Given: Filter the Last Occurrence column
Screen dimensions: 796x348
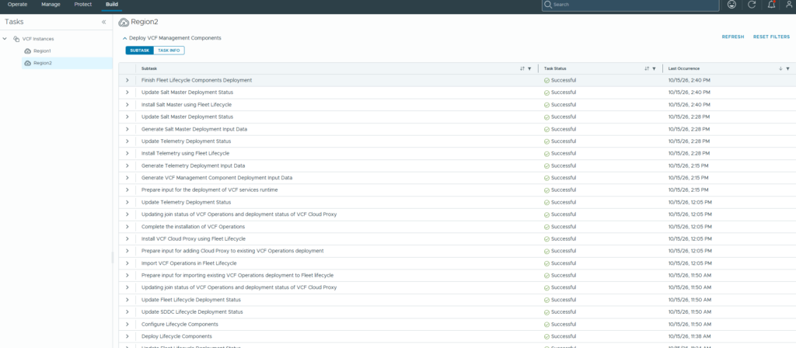Looking at the screenshot, I should (x=788, y=68).
